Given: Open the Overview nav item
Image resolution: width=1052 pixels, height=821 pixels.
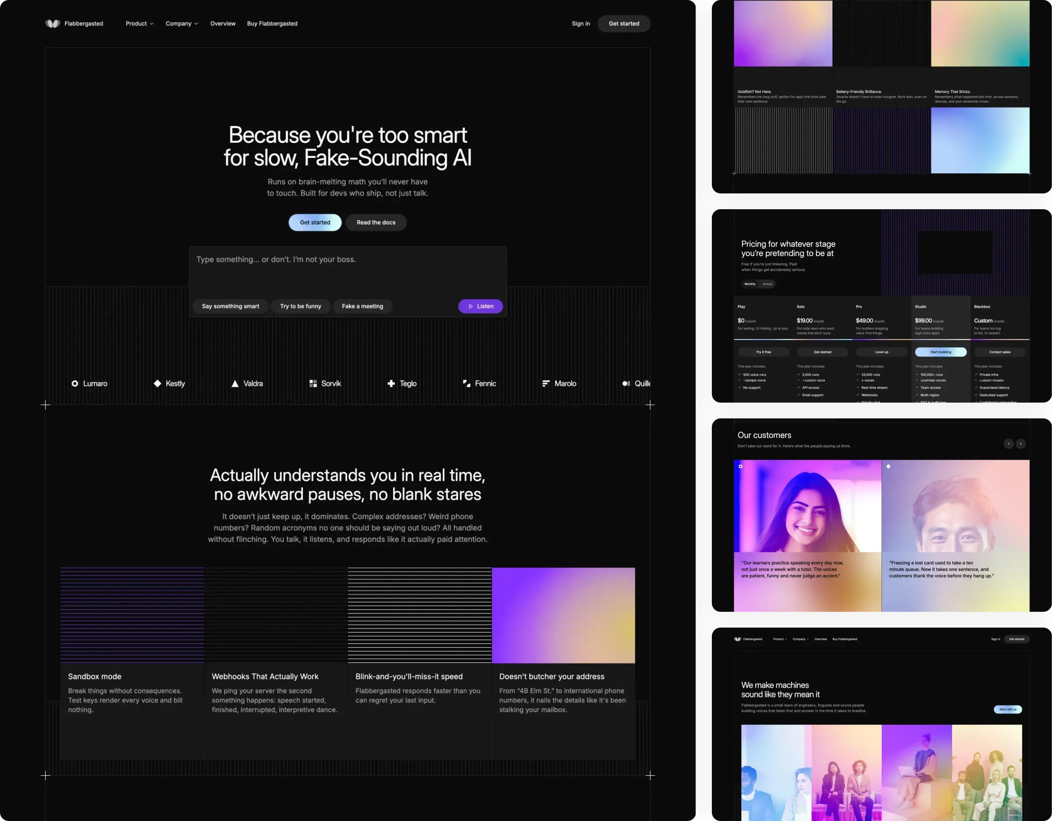Looking at the screenshot, I should pos(223,24).
